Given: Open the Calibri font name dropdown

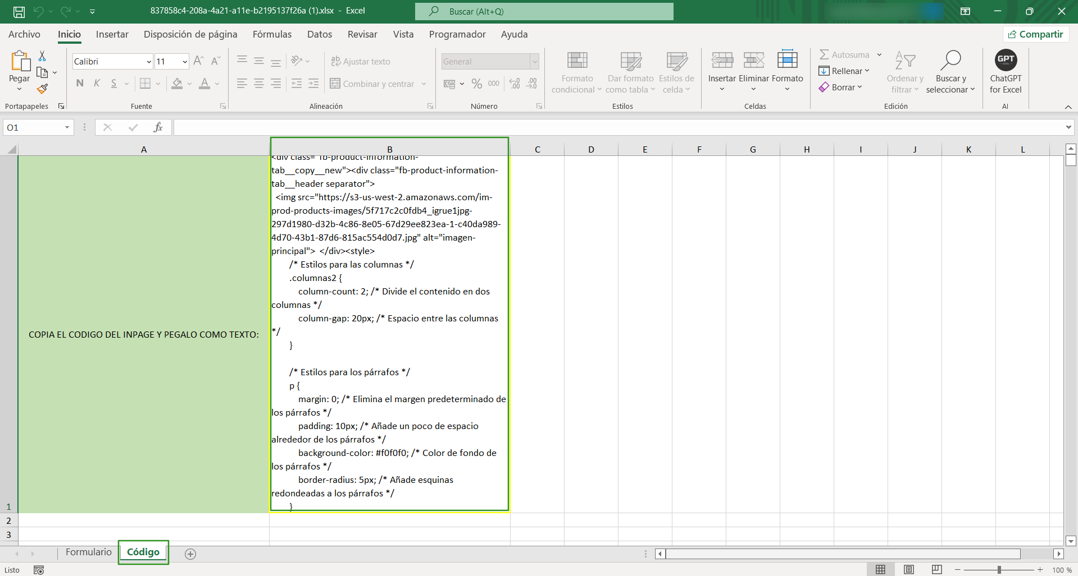Looking at the screenshot, I should click(149, 62).
